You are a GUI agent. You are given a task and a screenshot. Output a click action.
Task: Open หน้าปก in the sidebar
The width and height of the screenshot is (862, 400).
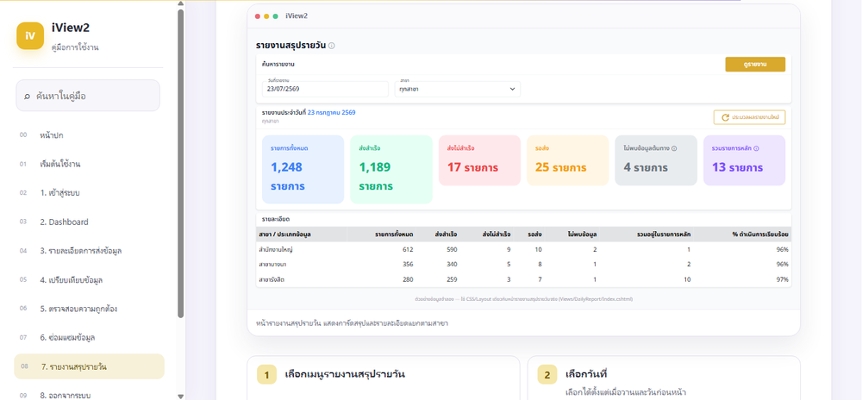[x=89, y=135]
